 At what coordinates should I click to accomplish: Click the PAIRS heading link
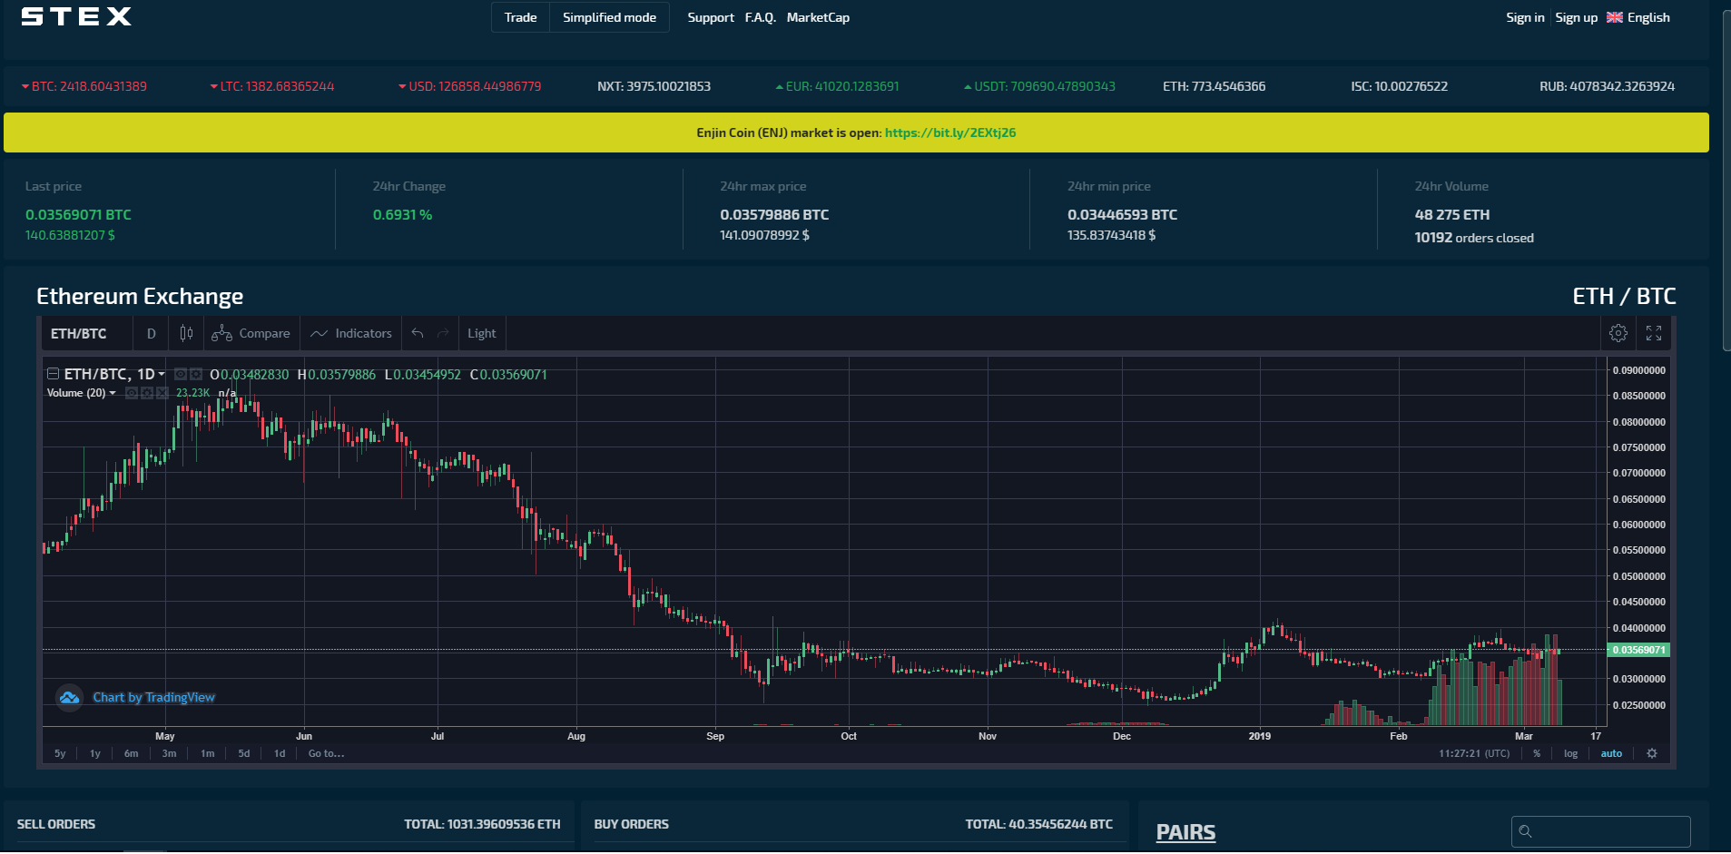click(x=1185, y=832)
